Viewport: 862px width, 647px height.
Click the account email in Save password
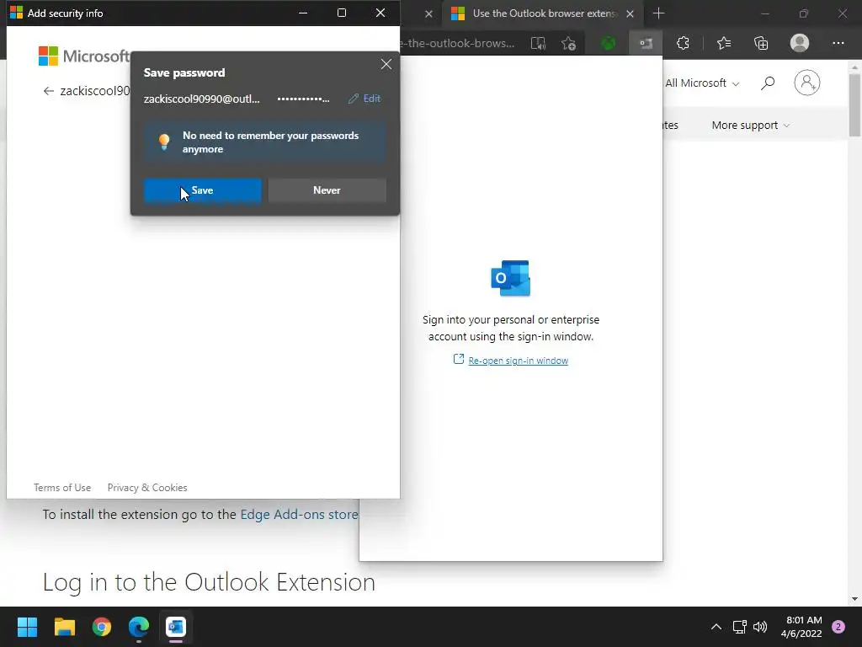pos(202,99)
